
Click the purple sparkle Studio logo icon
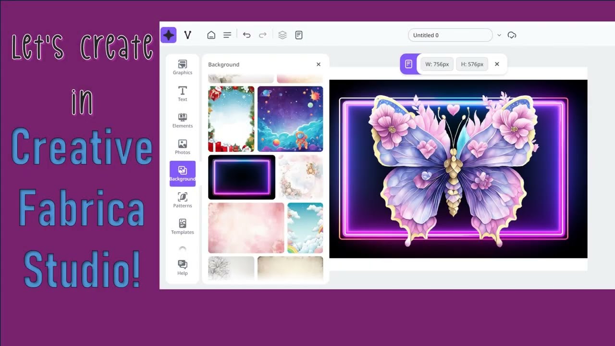168,35
